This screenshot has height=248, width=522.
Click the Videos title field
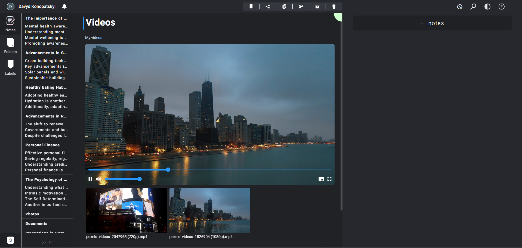pyautogui.click(x=100, y=23)
